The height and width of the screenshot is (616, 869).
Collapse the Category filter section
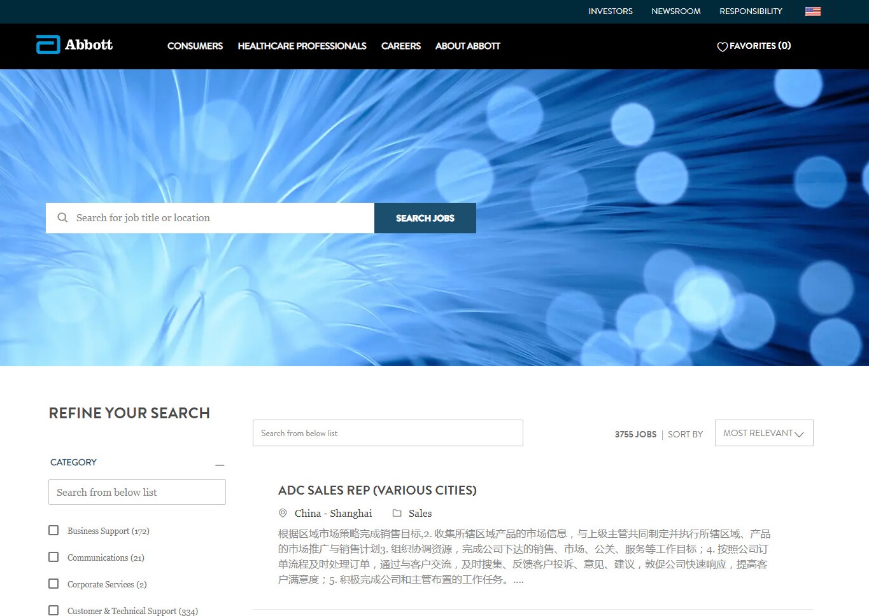[x=220, y=465]
